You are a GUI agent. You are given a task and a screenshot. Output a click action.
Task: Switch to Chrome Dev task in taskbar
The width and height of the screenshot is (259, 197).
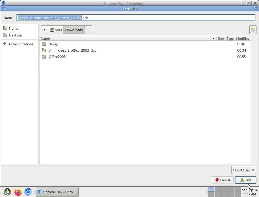click(57, 192)
